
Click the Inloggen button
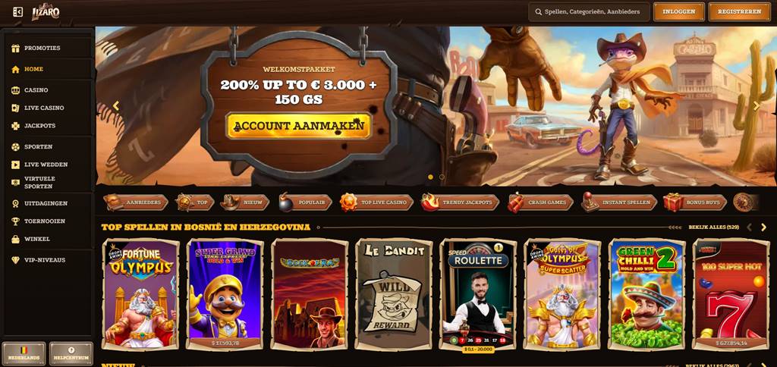click(x=679, y=11)
